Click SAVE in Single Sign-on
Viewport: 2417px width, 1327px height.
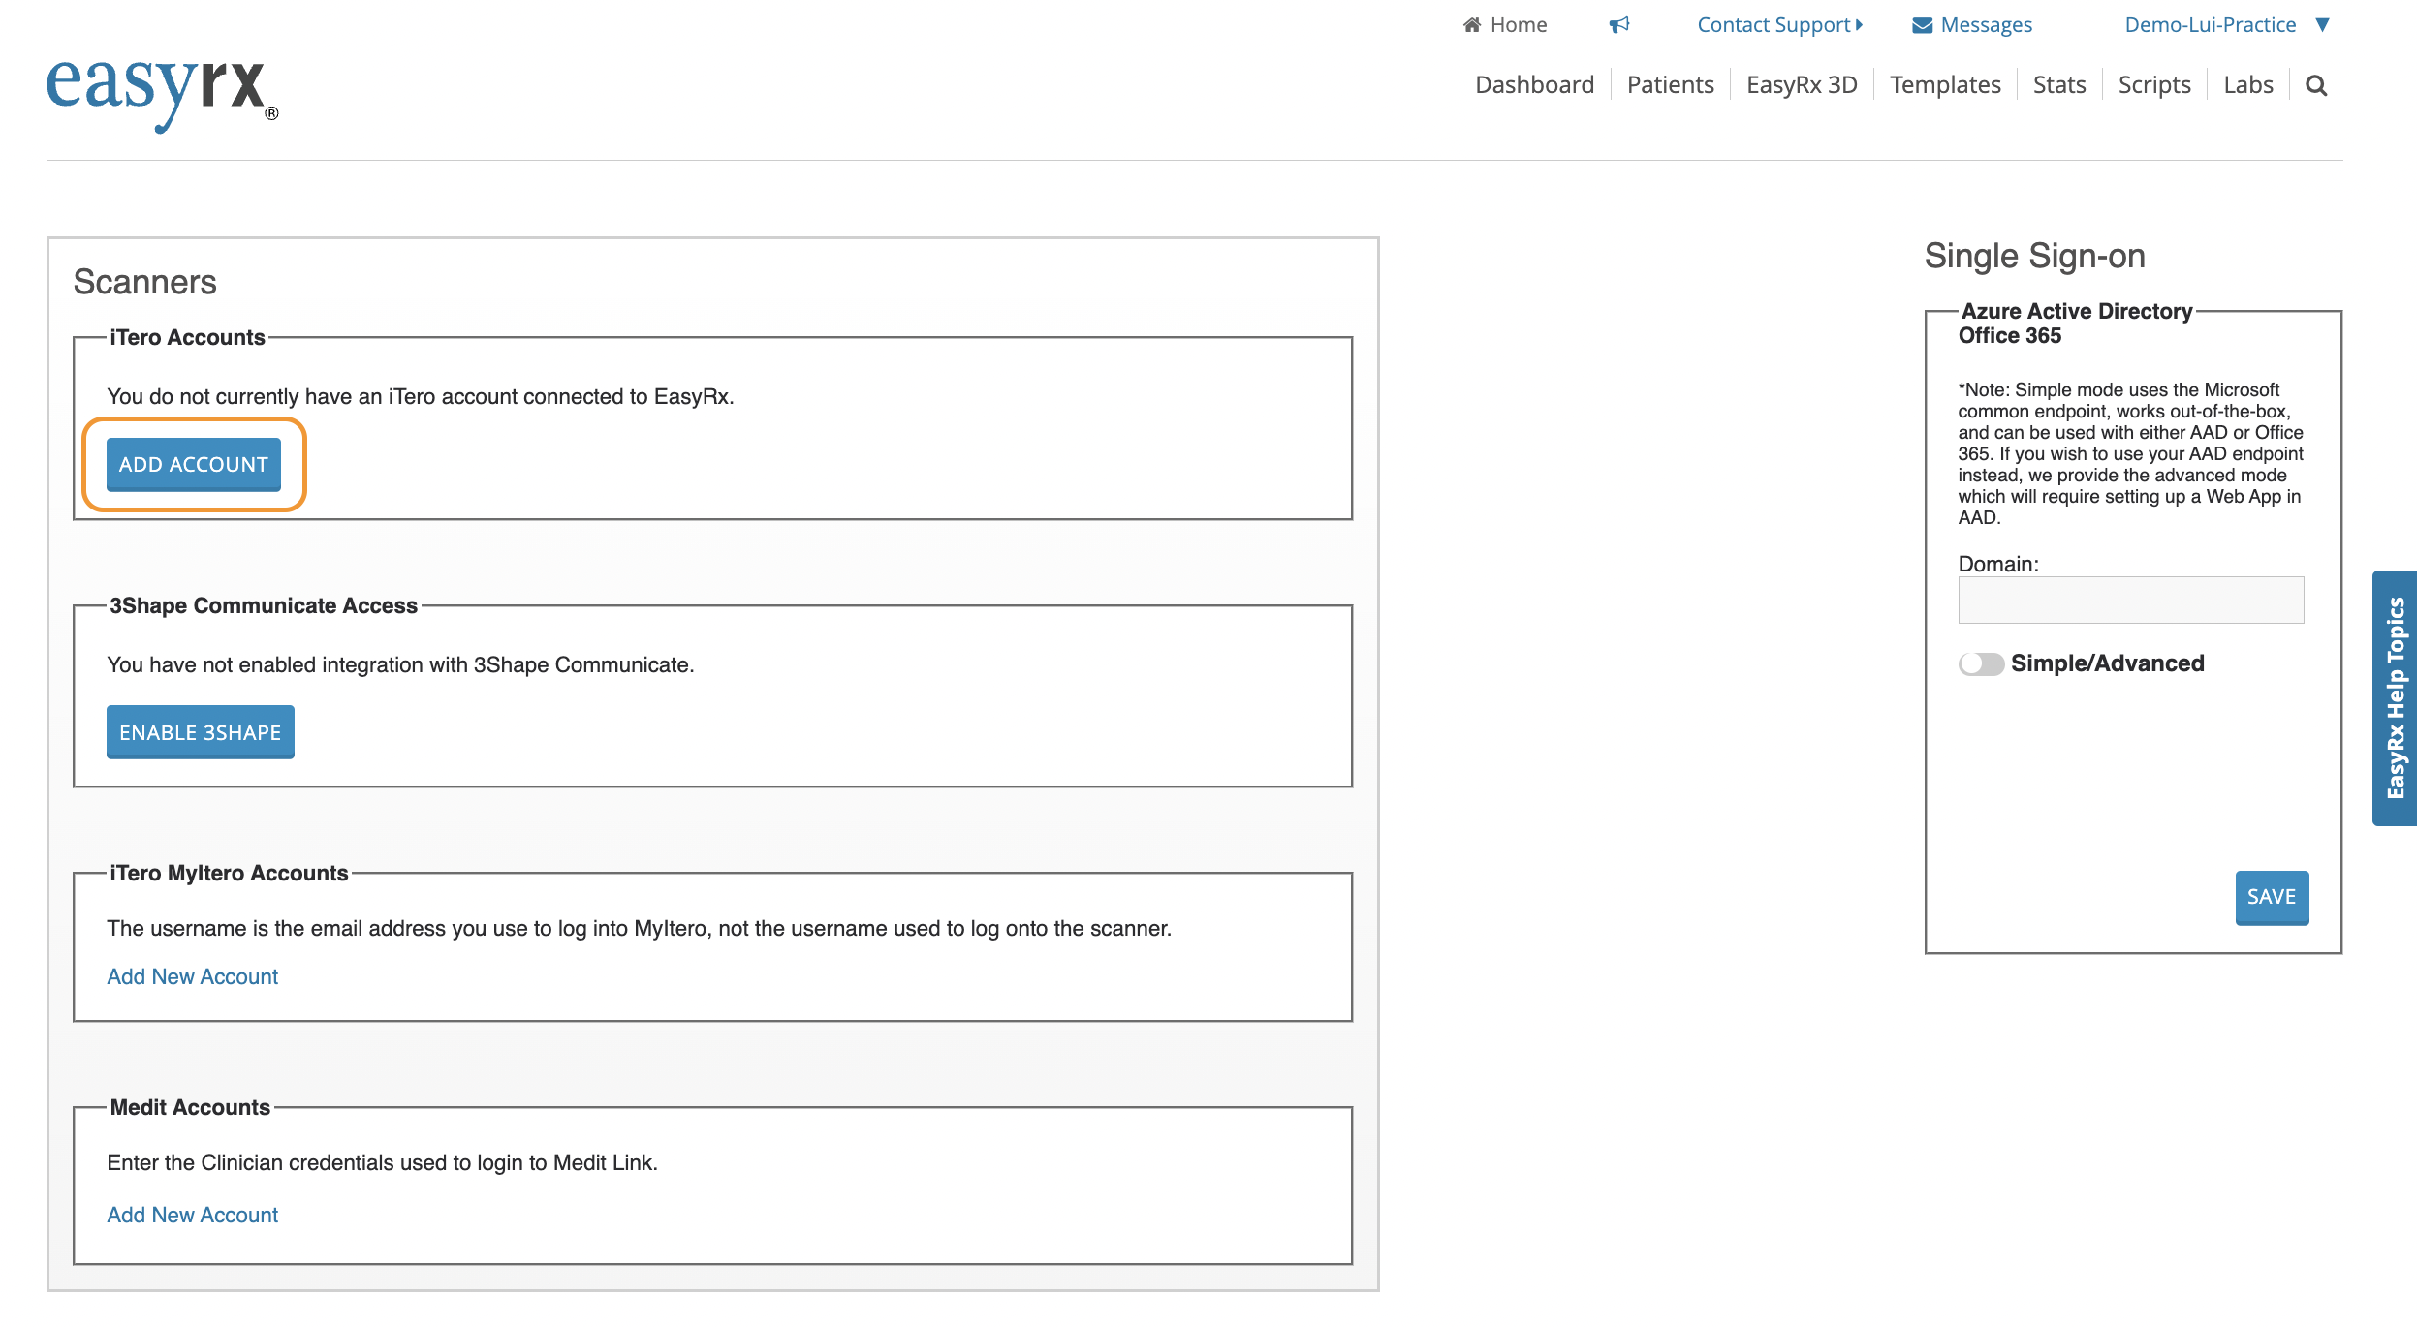click(2272, 897)
